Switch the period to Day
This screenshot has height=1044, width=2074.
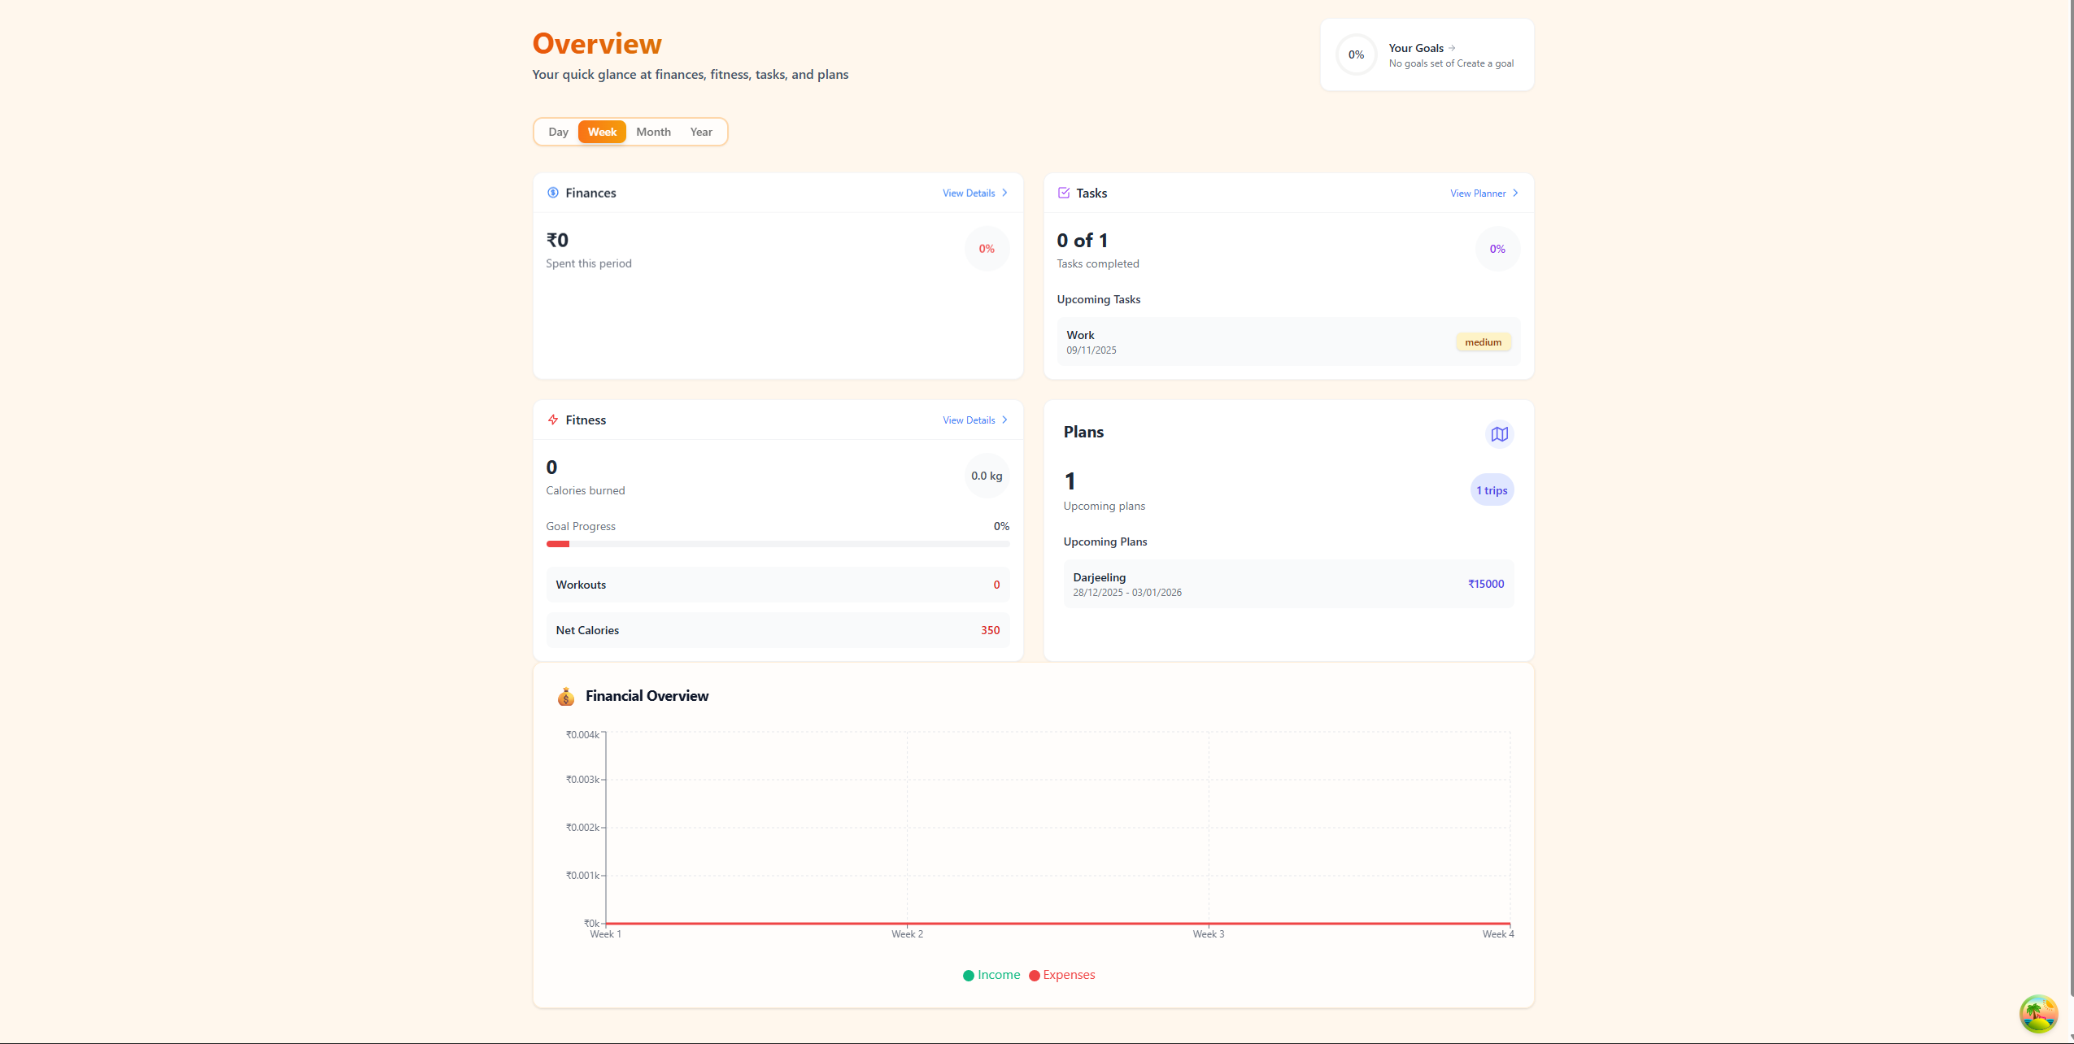pyautogui.click(x=558, y=132)
